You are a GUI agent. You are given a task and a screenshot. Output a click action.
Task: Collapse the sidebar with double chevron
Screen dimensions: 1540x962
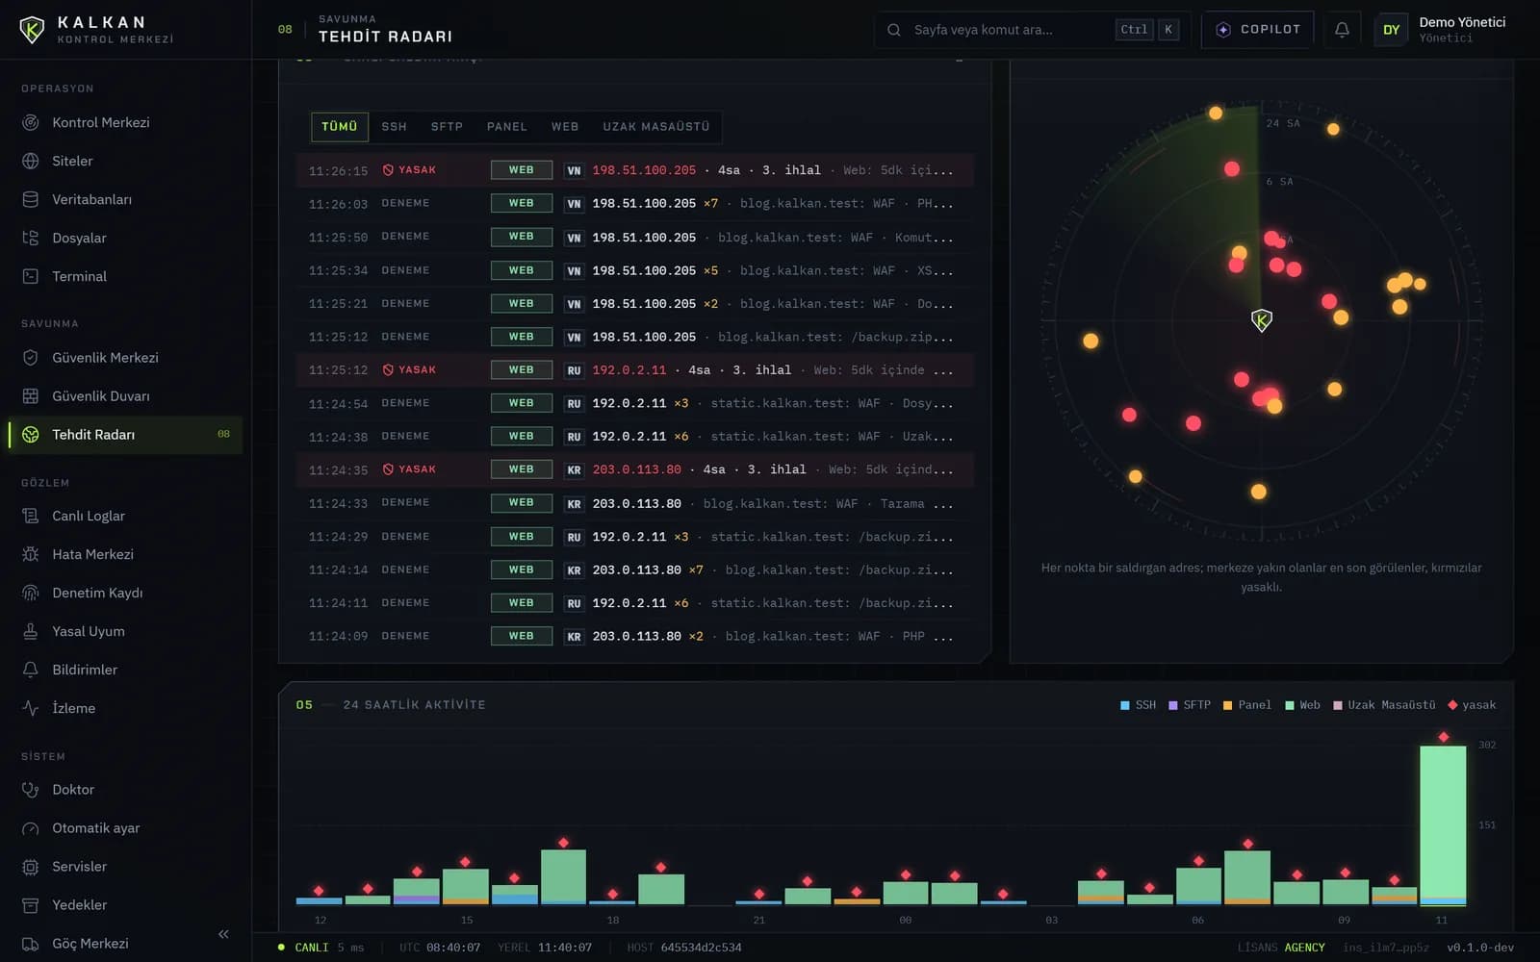tap(223, 934)
